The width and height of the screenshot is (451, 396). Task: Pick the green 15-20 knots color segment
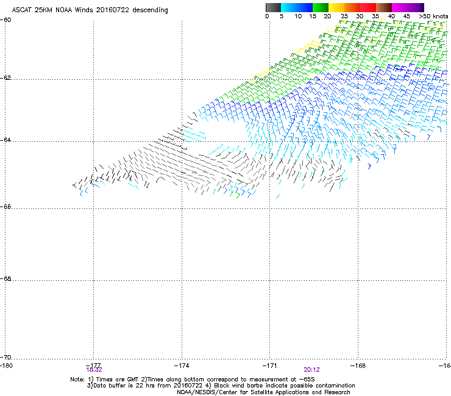click(321, 7)
